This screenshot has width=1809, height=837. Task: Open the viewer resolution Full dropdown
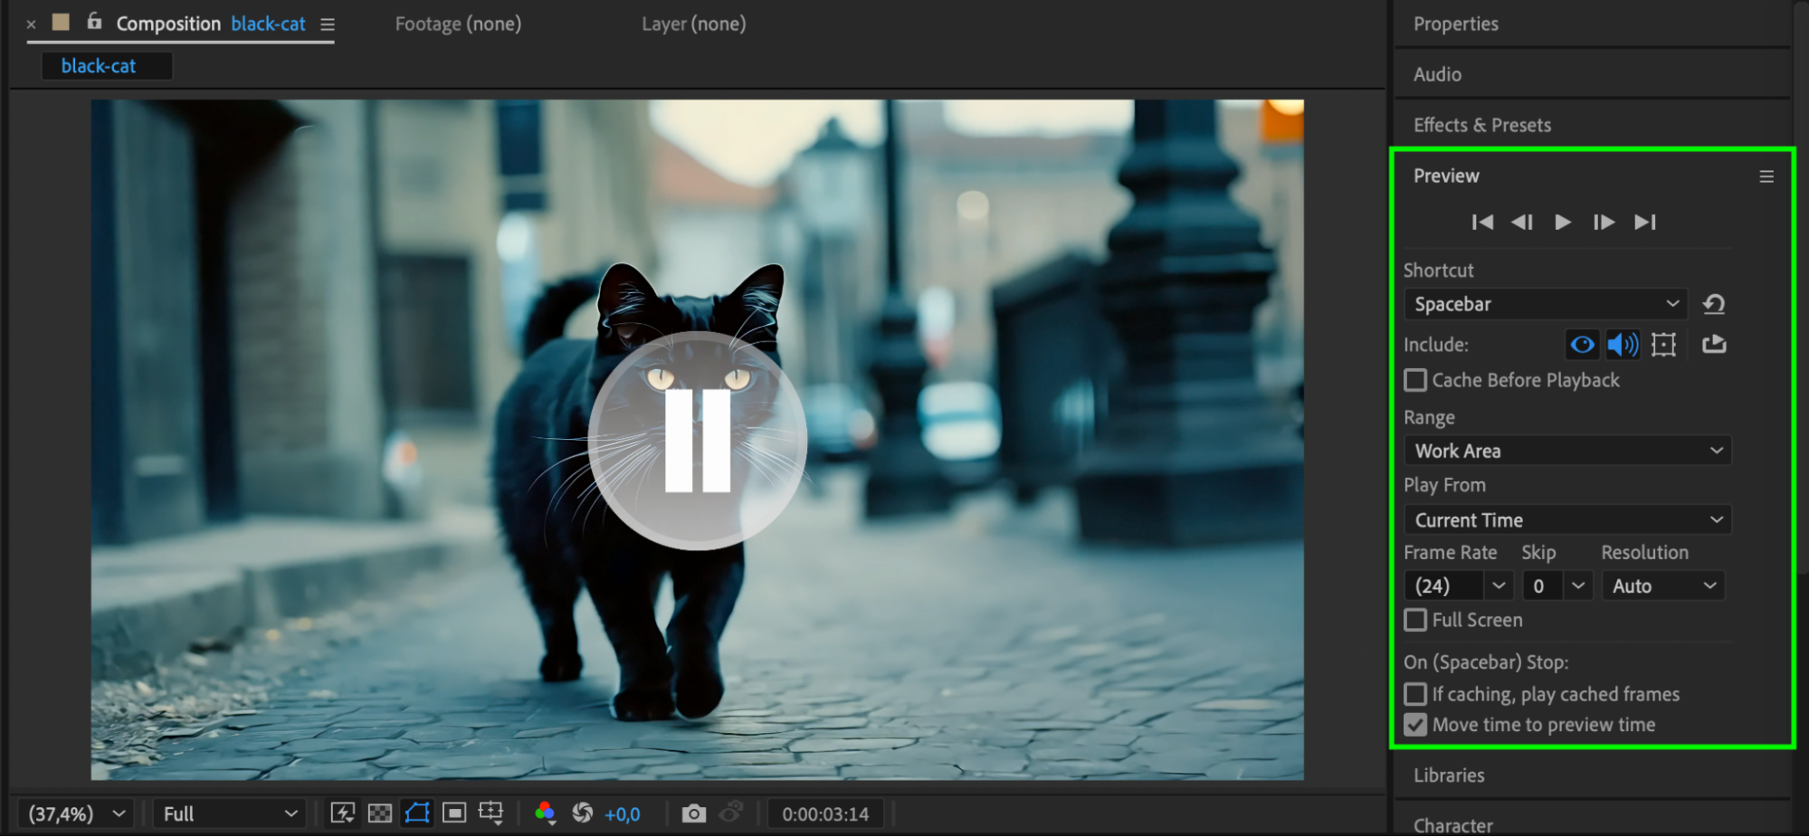229,813
